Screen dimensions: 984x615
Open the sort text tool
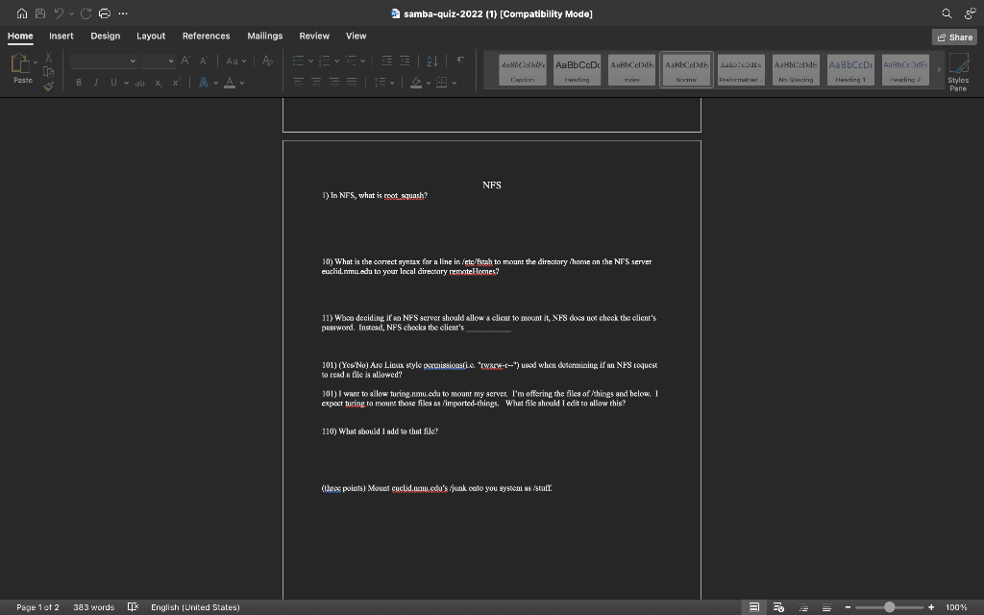[431, 61]
